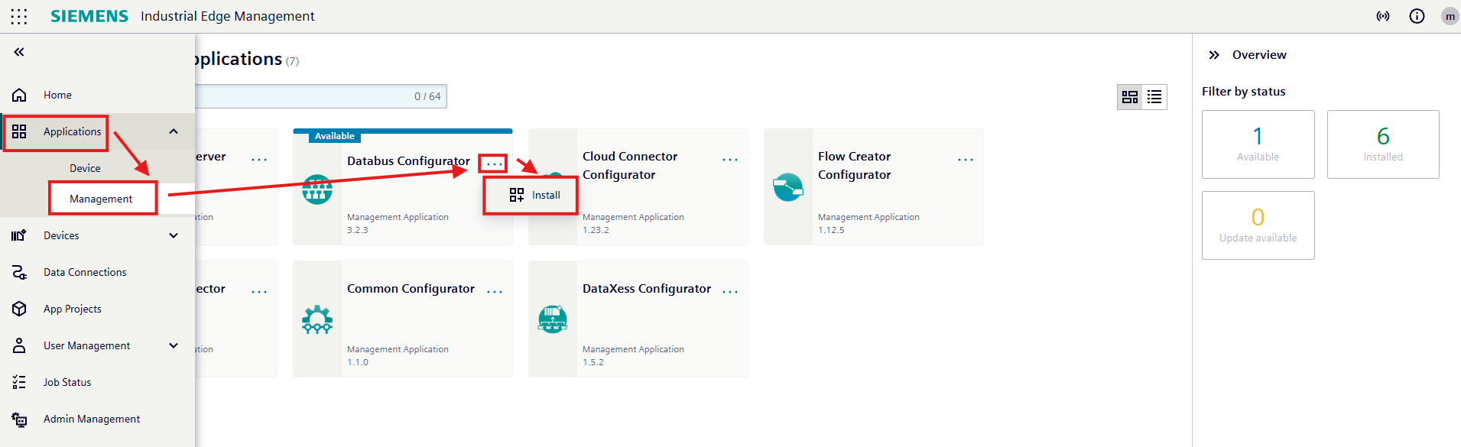1461x447 pixels.
Task: Open Data Connections page
Action: 85,272
